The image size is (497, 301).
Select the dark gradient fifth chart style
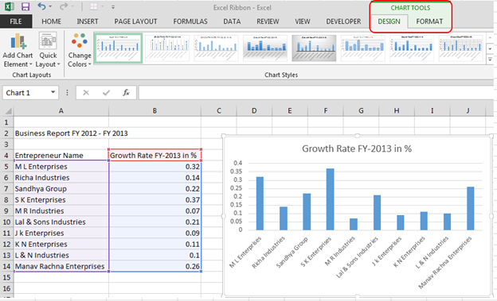(314, 48)
